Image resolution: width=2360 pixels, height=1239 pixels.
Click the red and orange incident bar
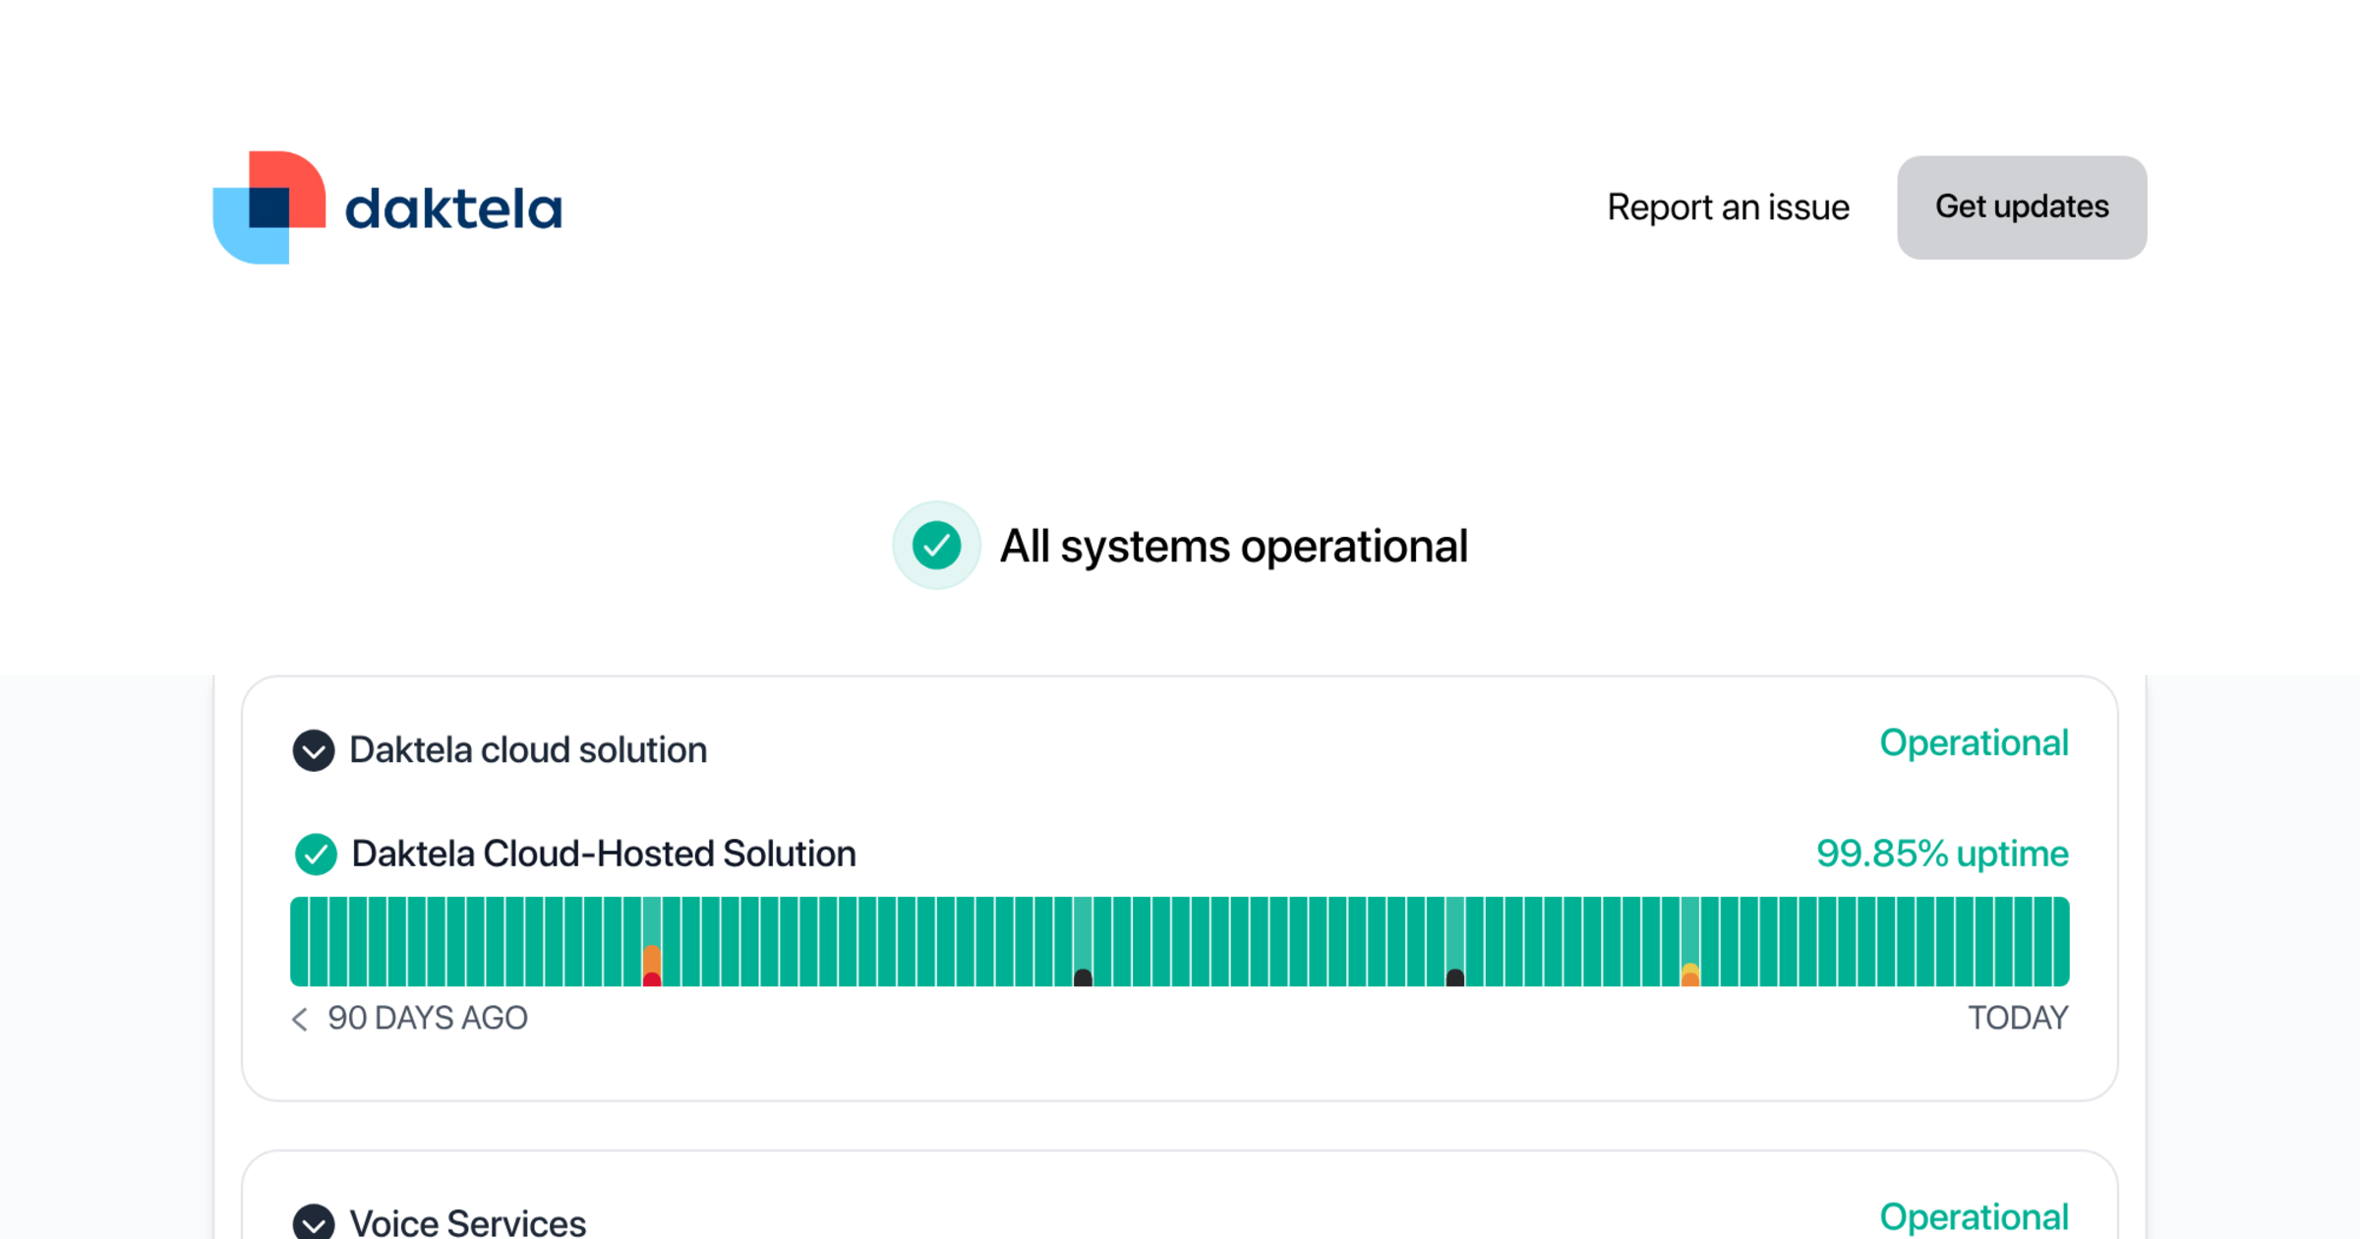[x=652, y=941]
